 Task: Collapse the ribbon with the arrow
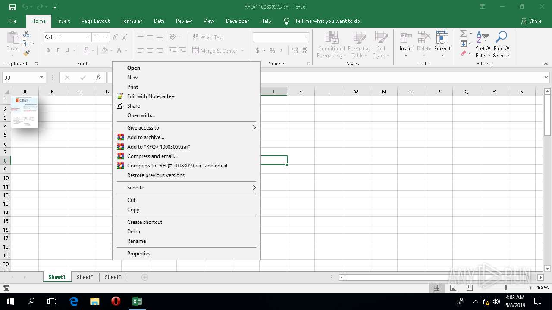click(546, 64)
